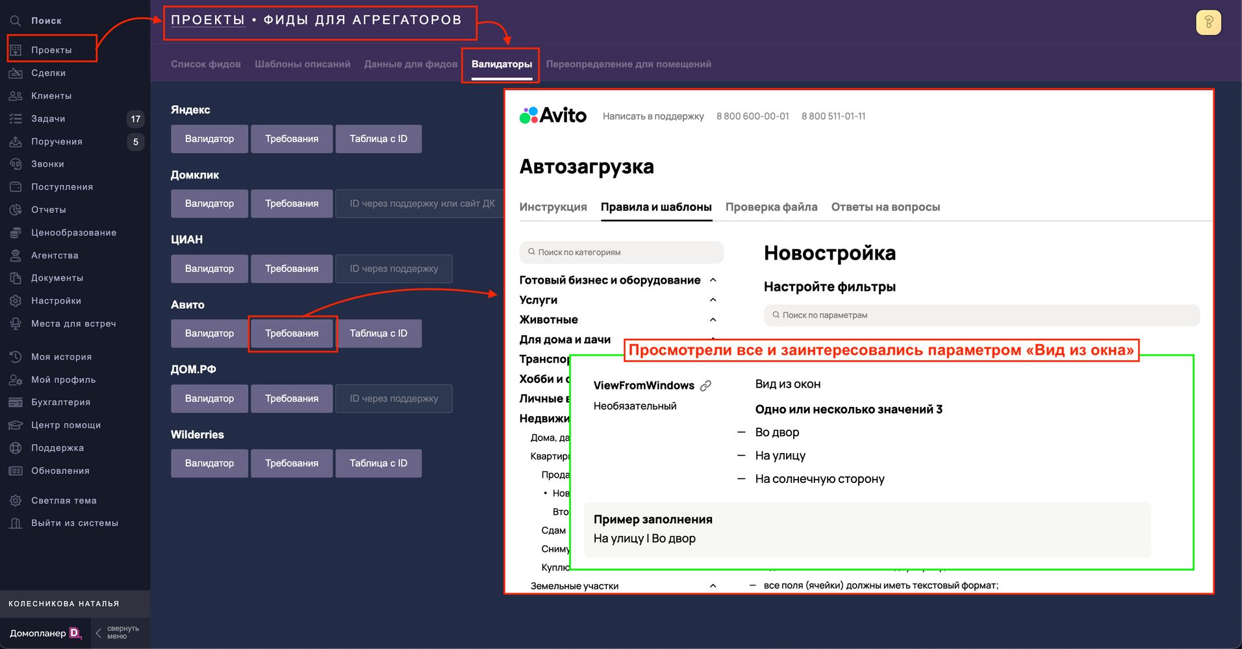This screenshot has width=1242, height=649.
Task: Open Wilderries Валидатор
Action: [x=209, y=463]
